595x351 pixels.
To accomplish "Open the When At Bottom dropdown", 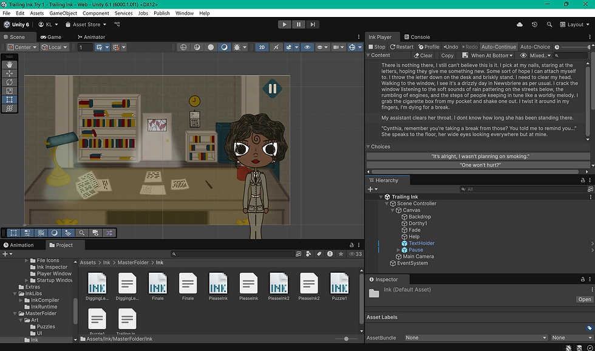I will pos(492,55).
